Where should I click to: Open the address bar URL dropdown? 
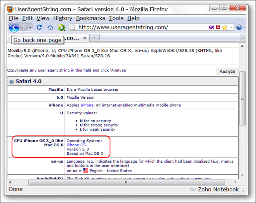pyautogui.click(x=231, y=27)
